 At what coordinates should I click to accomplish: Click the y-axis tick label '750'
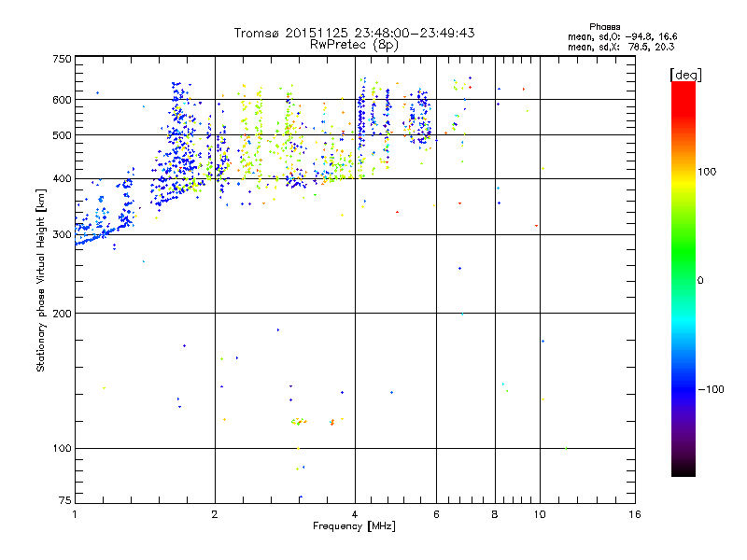62,59
